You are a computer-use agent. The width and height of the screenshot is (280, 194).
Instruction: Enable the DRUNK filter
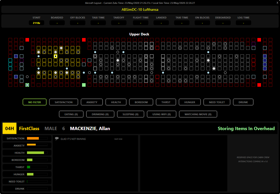pos(243,102)
